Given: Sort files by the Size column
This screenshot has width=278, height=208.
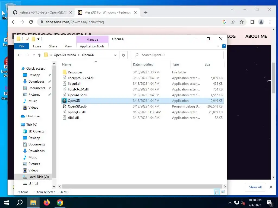Looking at the screenshot, I should (x=207, y=64).
